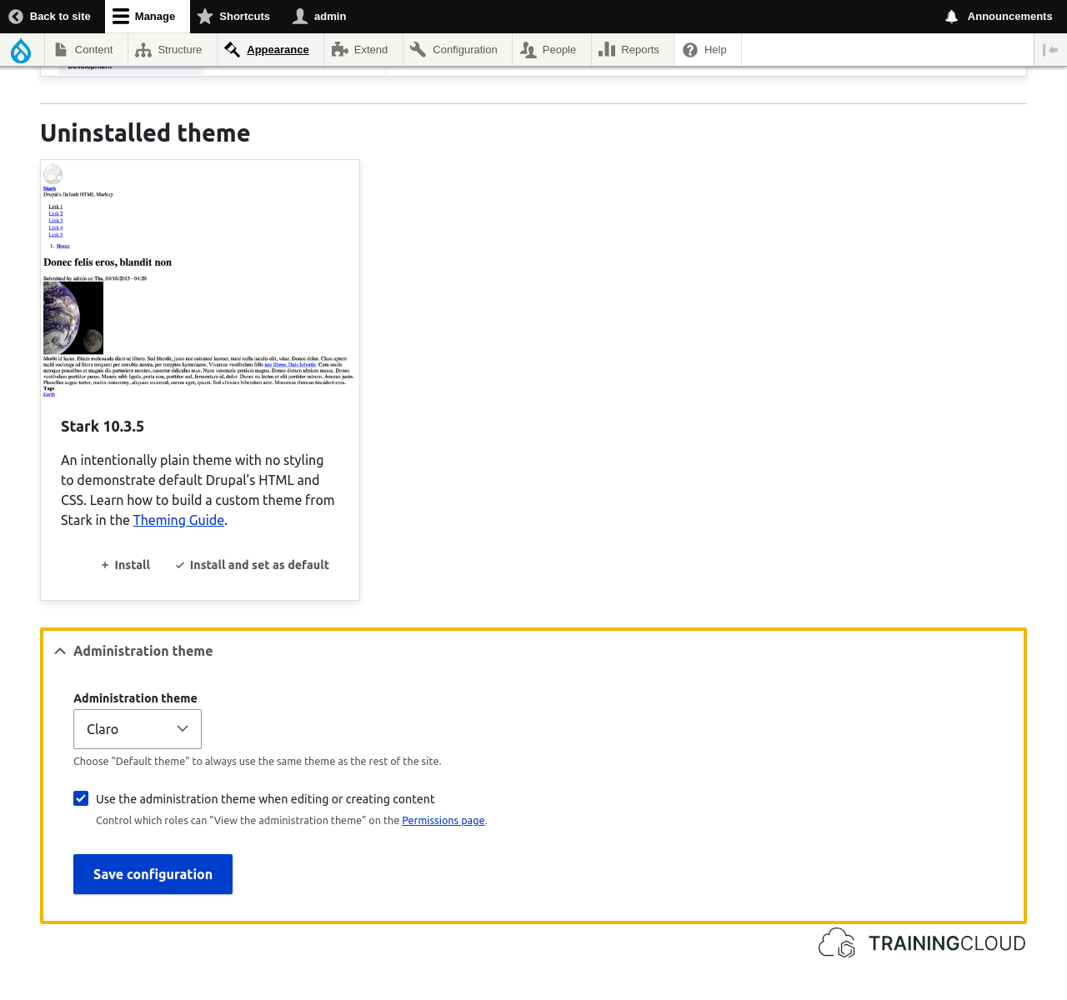Click the People silhouette icon
This screenshot has width=1067, height=1000.
(x=528, y=50)
